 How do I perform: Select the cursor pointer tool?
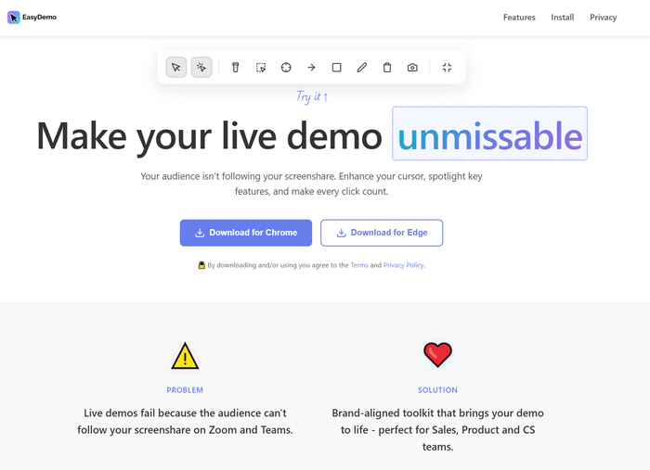coord(176,68)
